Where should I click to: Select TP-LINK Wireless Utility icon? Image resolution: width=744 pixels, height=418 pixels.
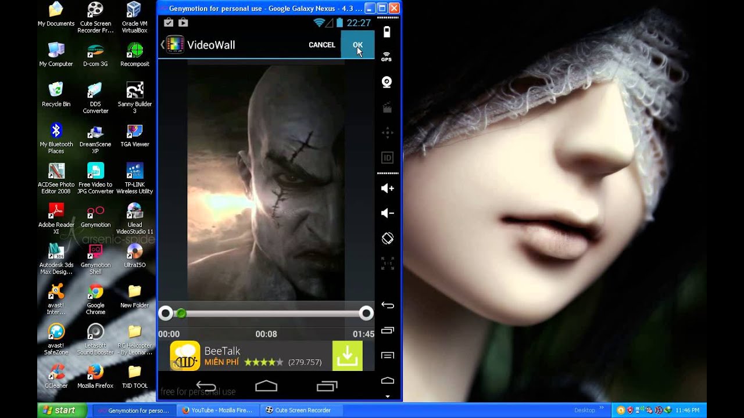tap(135, 178)
